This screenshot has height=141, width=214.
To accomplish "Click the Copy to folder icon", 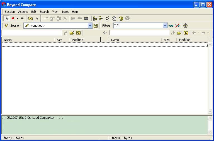I will coord(52,18).
